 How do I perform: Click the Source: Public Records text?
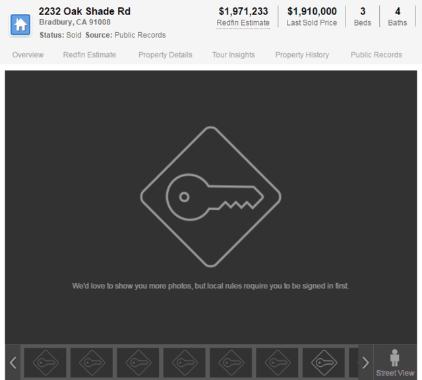pos(125,35)
